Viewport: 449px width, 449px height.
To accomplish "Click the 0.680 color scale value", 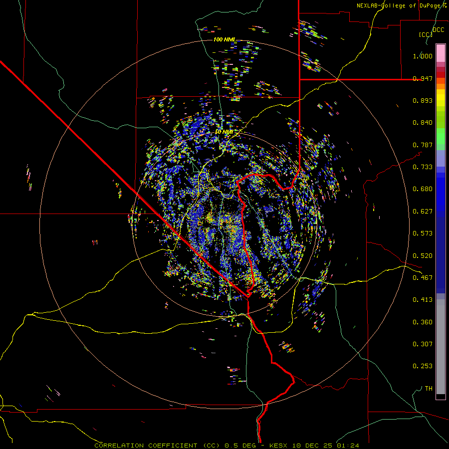I will point(423,189).
